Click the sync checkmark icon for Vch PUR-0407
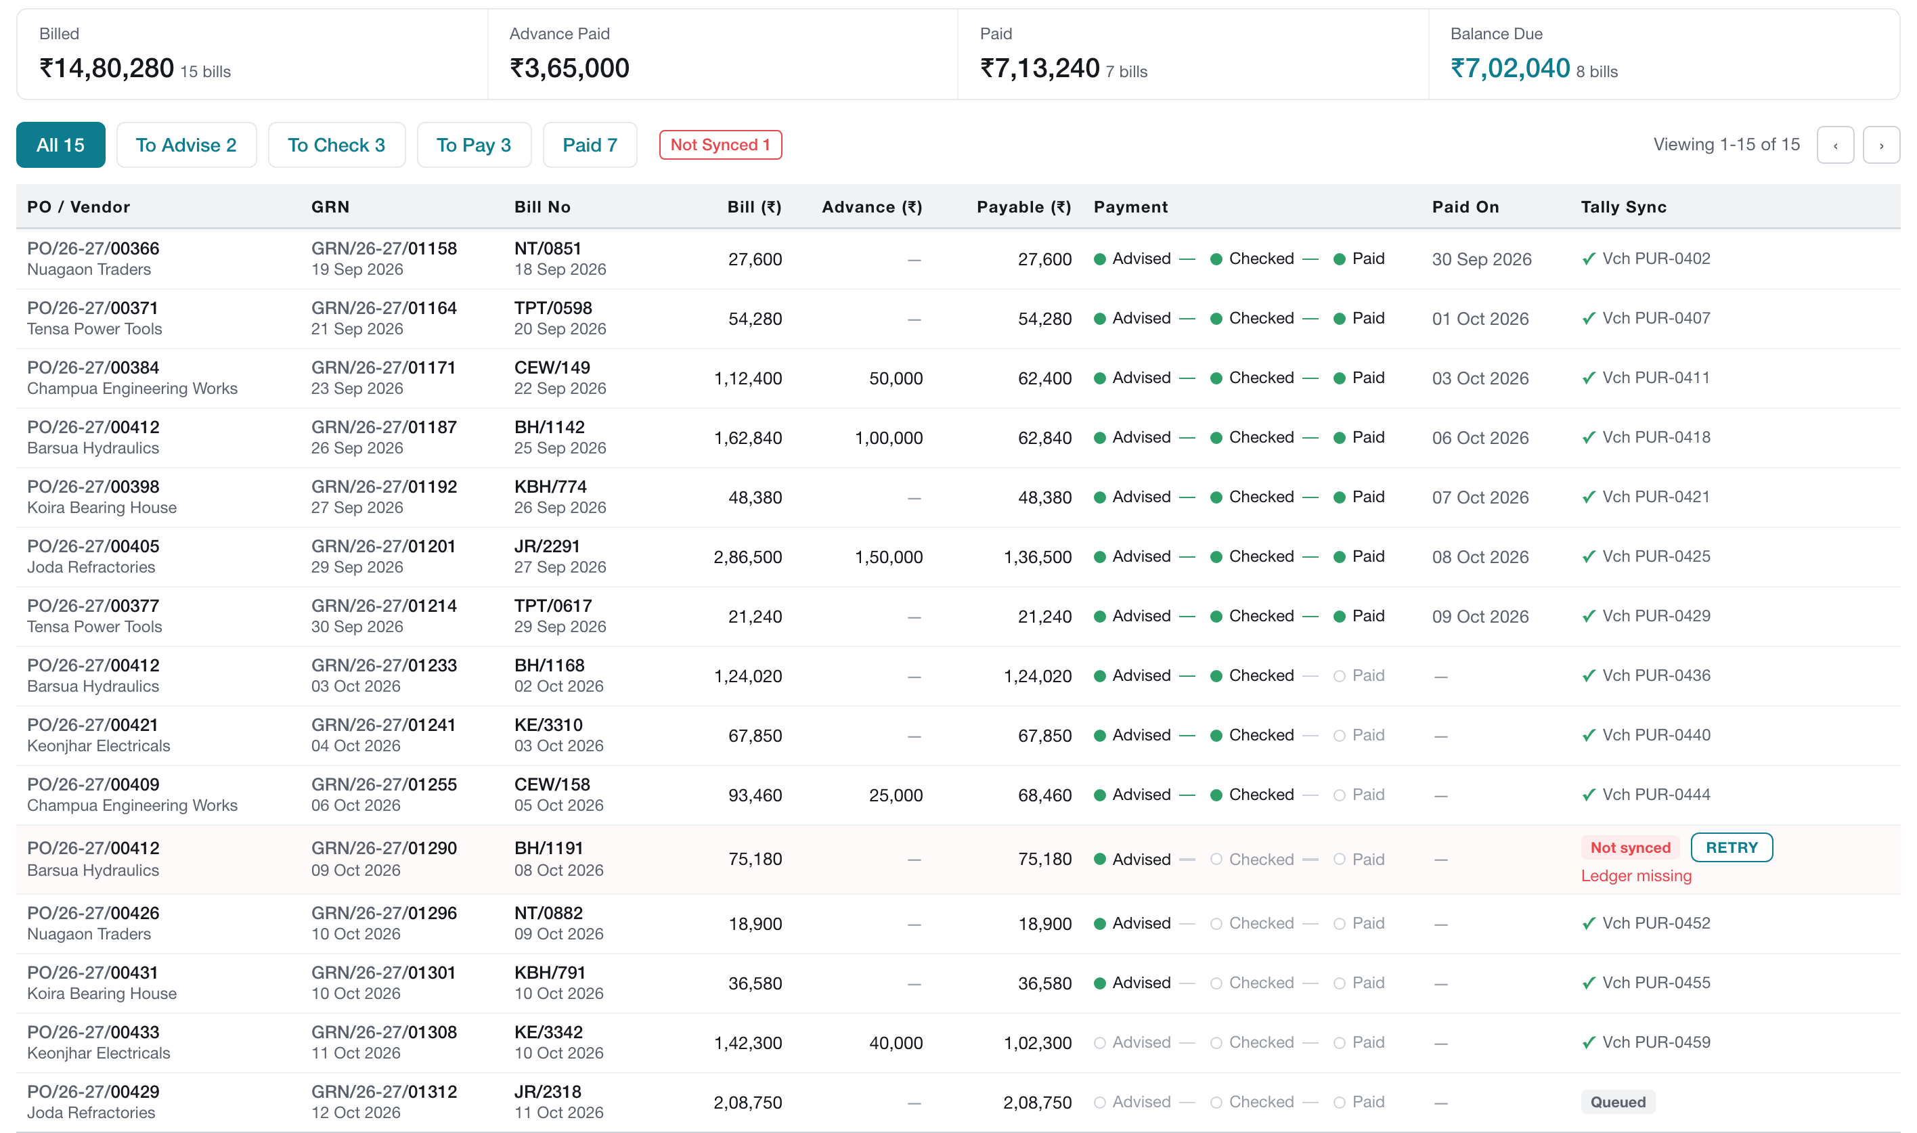 (x=1589, y=318)
